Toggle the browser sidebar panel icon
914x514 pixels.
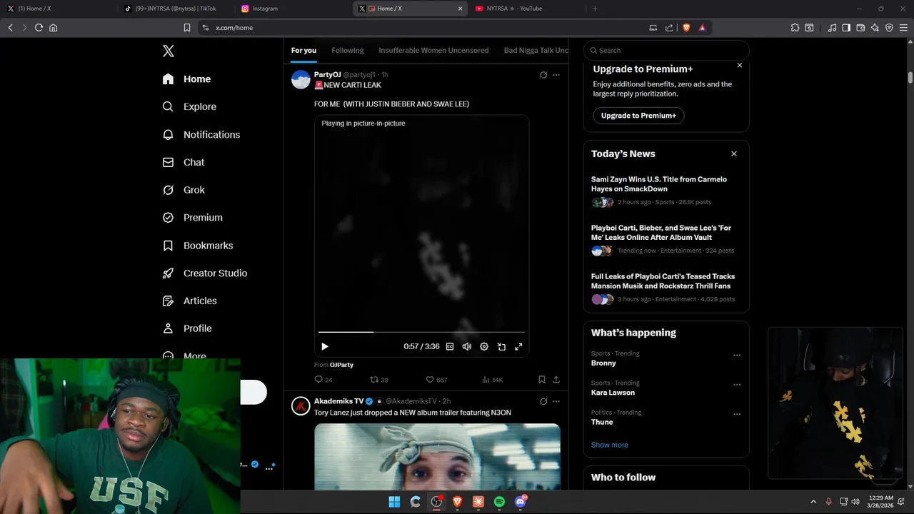pos(846,28)
